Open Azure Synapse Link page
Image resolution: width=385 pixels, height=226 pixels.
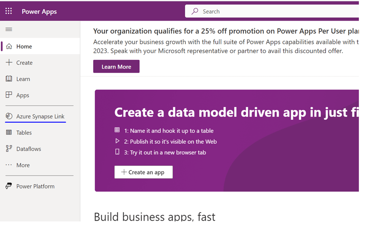tap(40, 116)
